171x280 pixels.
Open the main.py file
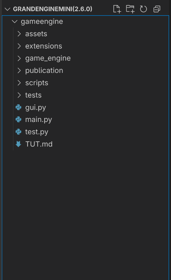point(85,119)
